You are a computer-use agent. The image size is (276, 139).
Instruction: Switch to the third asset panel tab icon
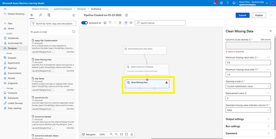tap(49, 15)
